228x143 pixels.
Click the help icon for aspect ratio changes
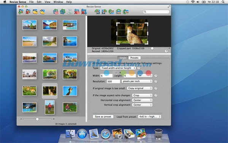click(156, 95)
